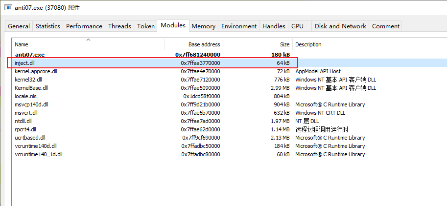Open the Handles tab
Screen dimensions: 447x206
[274, 26]
